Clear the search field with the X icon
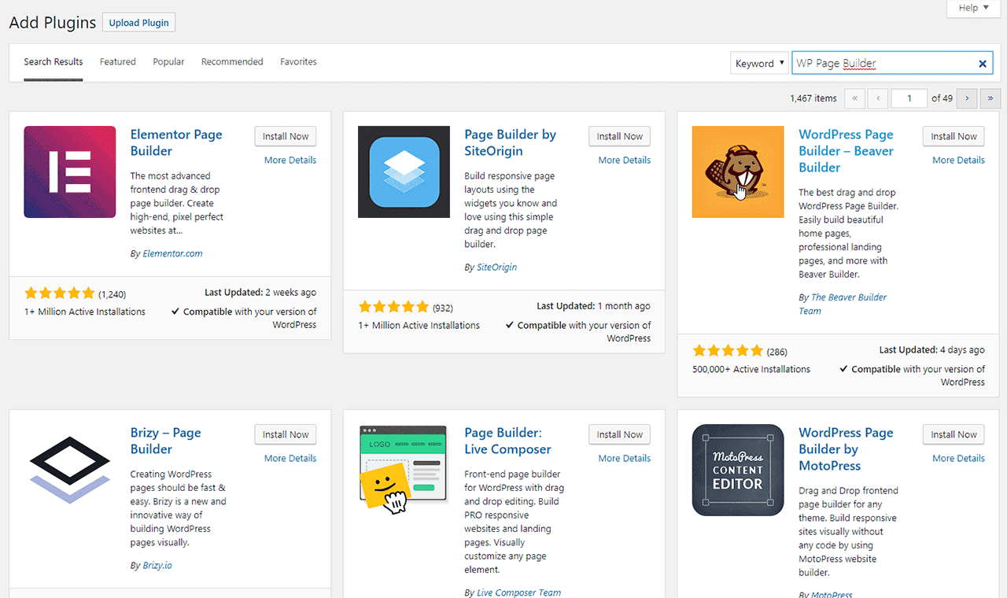The height and width of the screenshot is (598, 1007). tap(983, 64)
